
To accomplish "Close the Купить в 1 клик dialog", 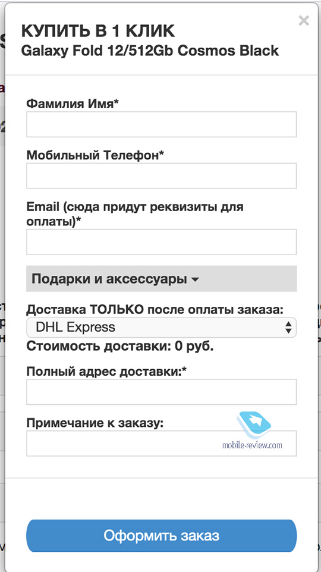I will point(304,21).
